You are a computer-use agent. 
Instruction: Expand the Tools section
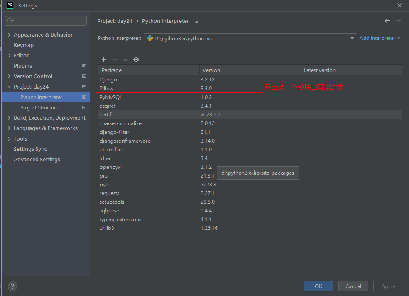point(10,139)
